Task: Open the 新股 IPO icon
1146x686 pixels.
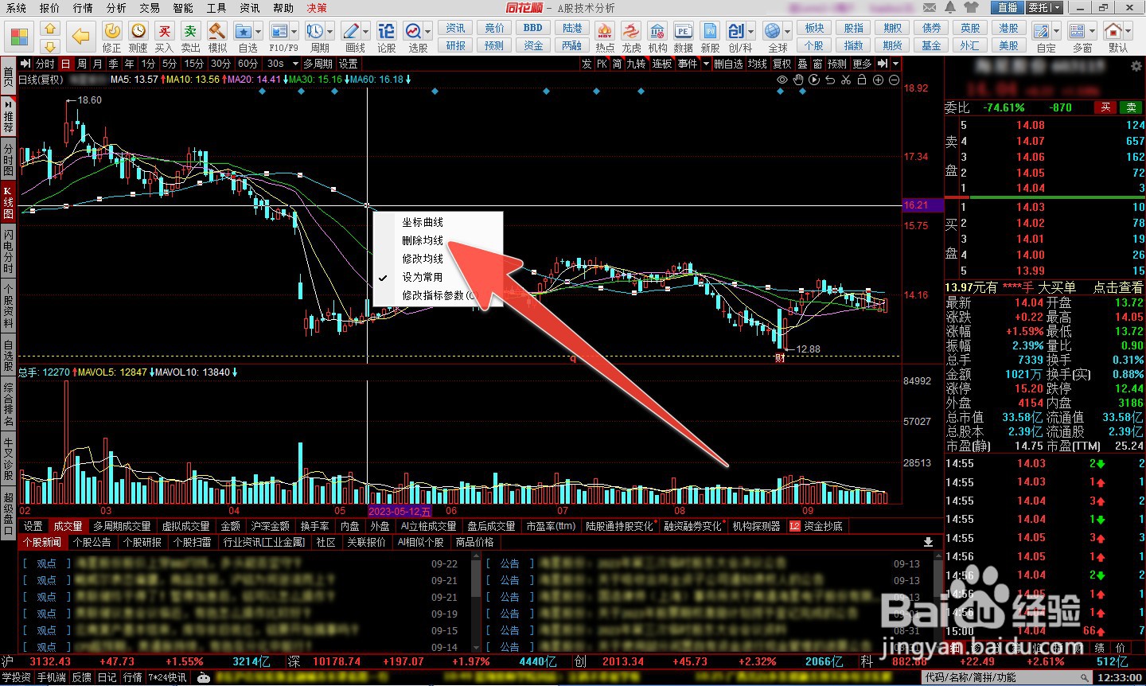Action: click(710, 37)
